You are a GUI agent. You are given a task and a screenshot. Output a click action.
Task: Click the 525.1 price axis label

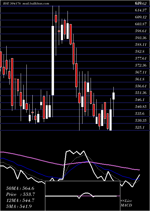140,127
